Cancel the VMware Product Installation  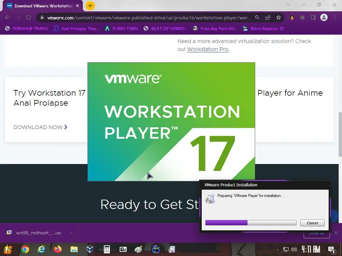pos(312,223)
